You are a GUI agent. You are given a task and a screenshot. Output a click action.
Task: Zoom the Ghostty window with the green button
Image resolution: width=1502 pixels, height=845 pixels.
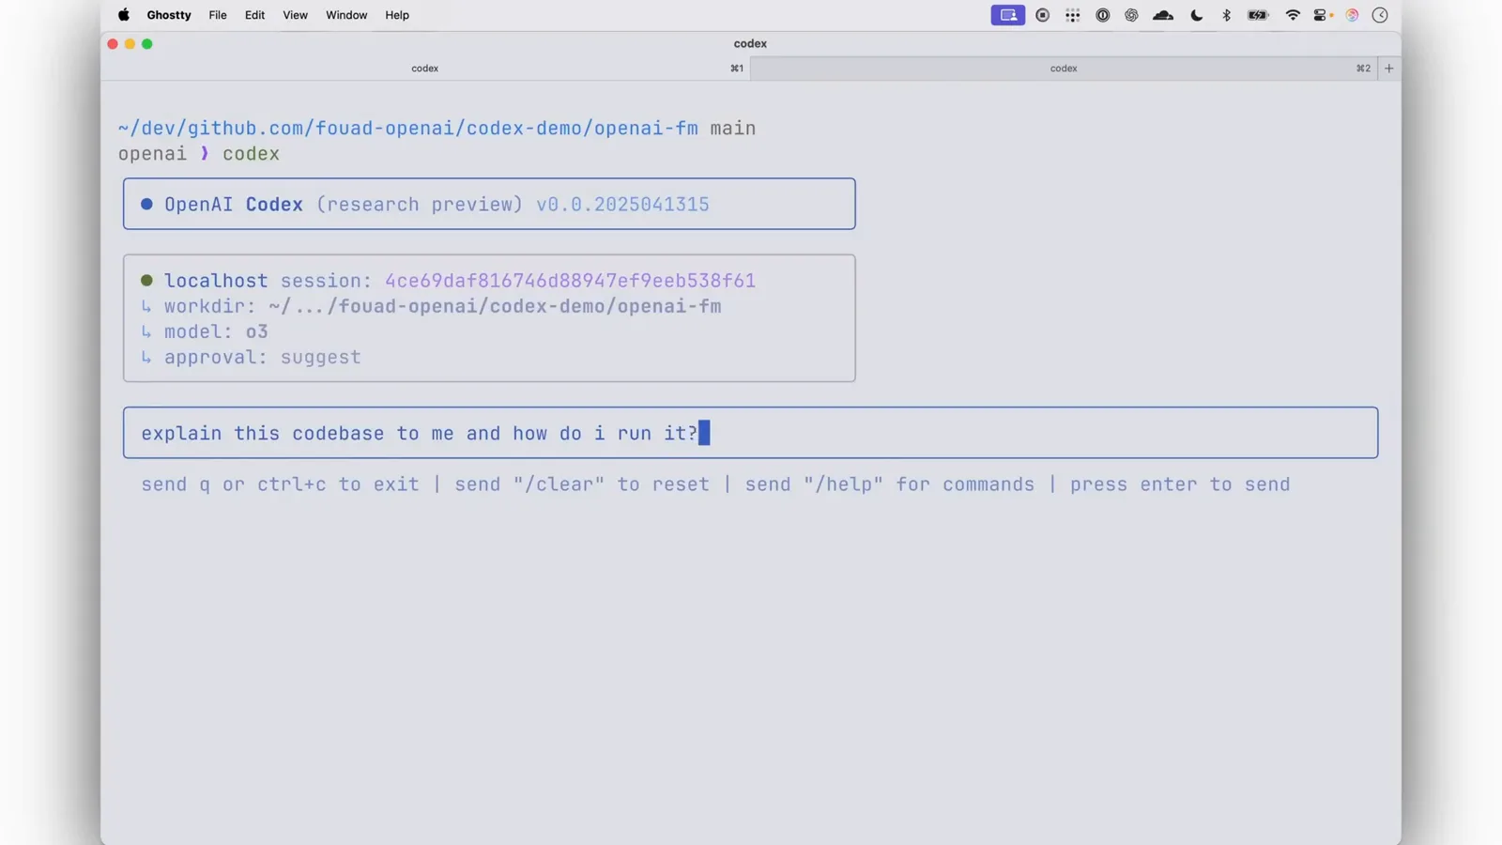(x=146, y=44)
